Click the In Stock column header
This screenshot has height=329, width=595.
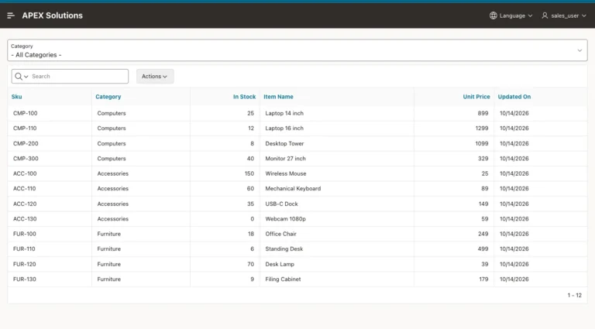click(x=244, y=97)
